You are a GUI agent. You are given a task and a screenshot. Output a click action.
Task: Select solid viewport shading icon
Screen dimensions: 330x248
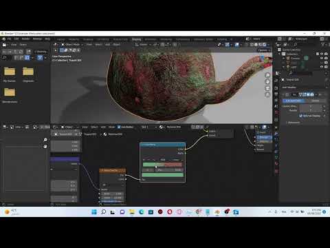[x=256, y=45]
